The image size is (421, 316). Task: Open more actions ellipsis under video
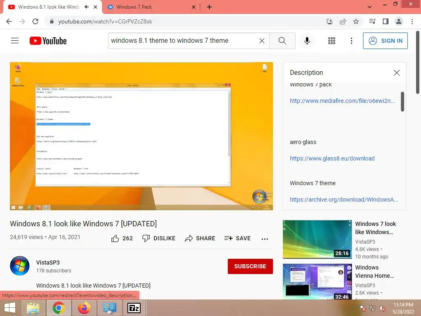click(265, 239)
